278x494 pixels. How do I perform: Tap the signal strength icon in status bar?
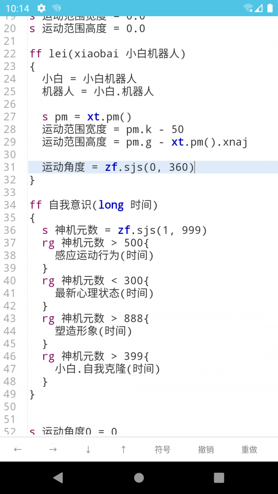[x=259, y=8]
